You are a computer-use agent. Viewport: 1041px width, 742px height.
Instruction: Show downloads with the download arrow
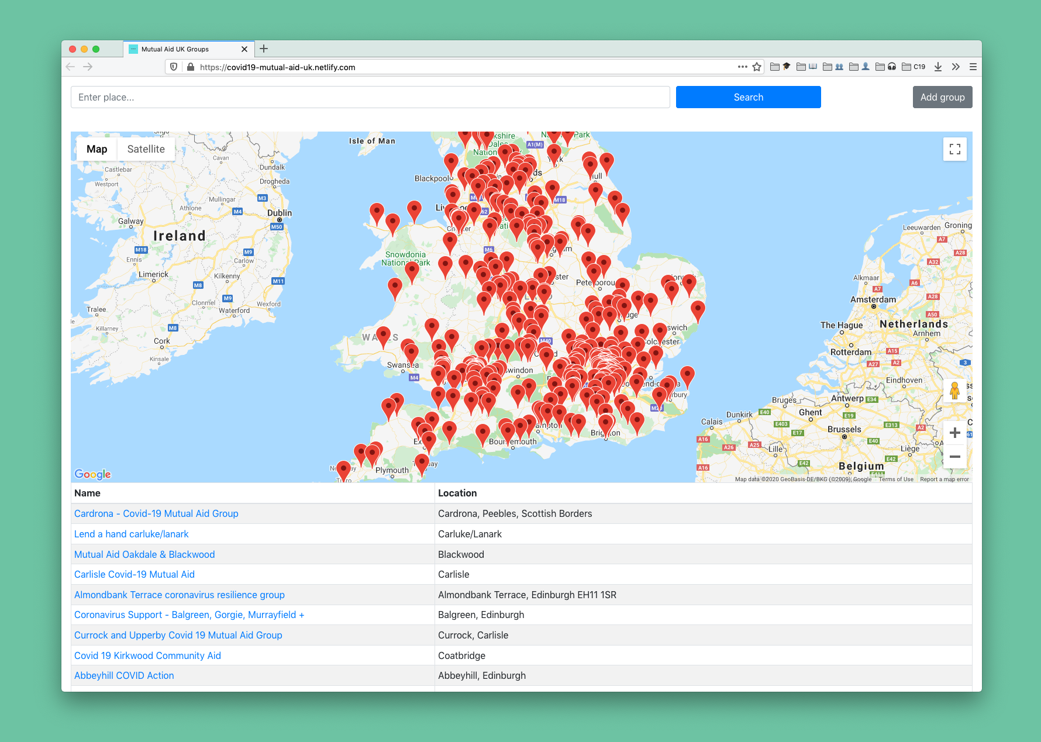pos(938,67)
